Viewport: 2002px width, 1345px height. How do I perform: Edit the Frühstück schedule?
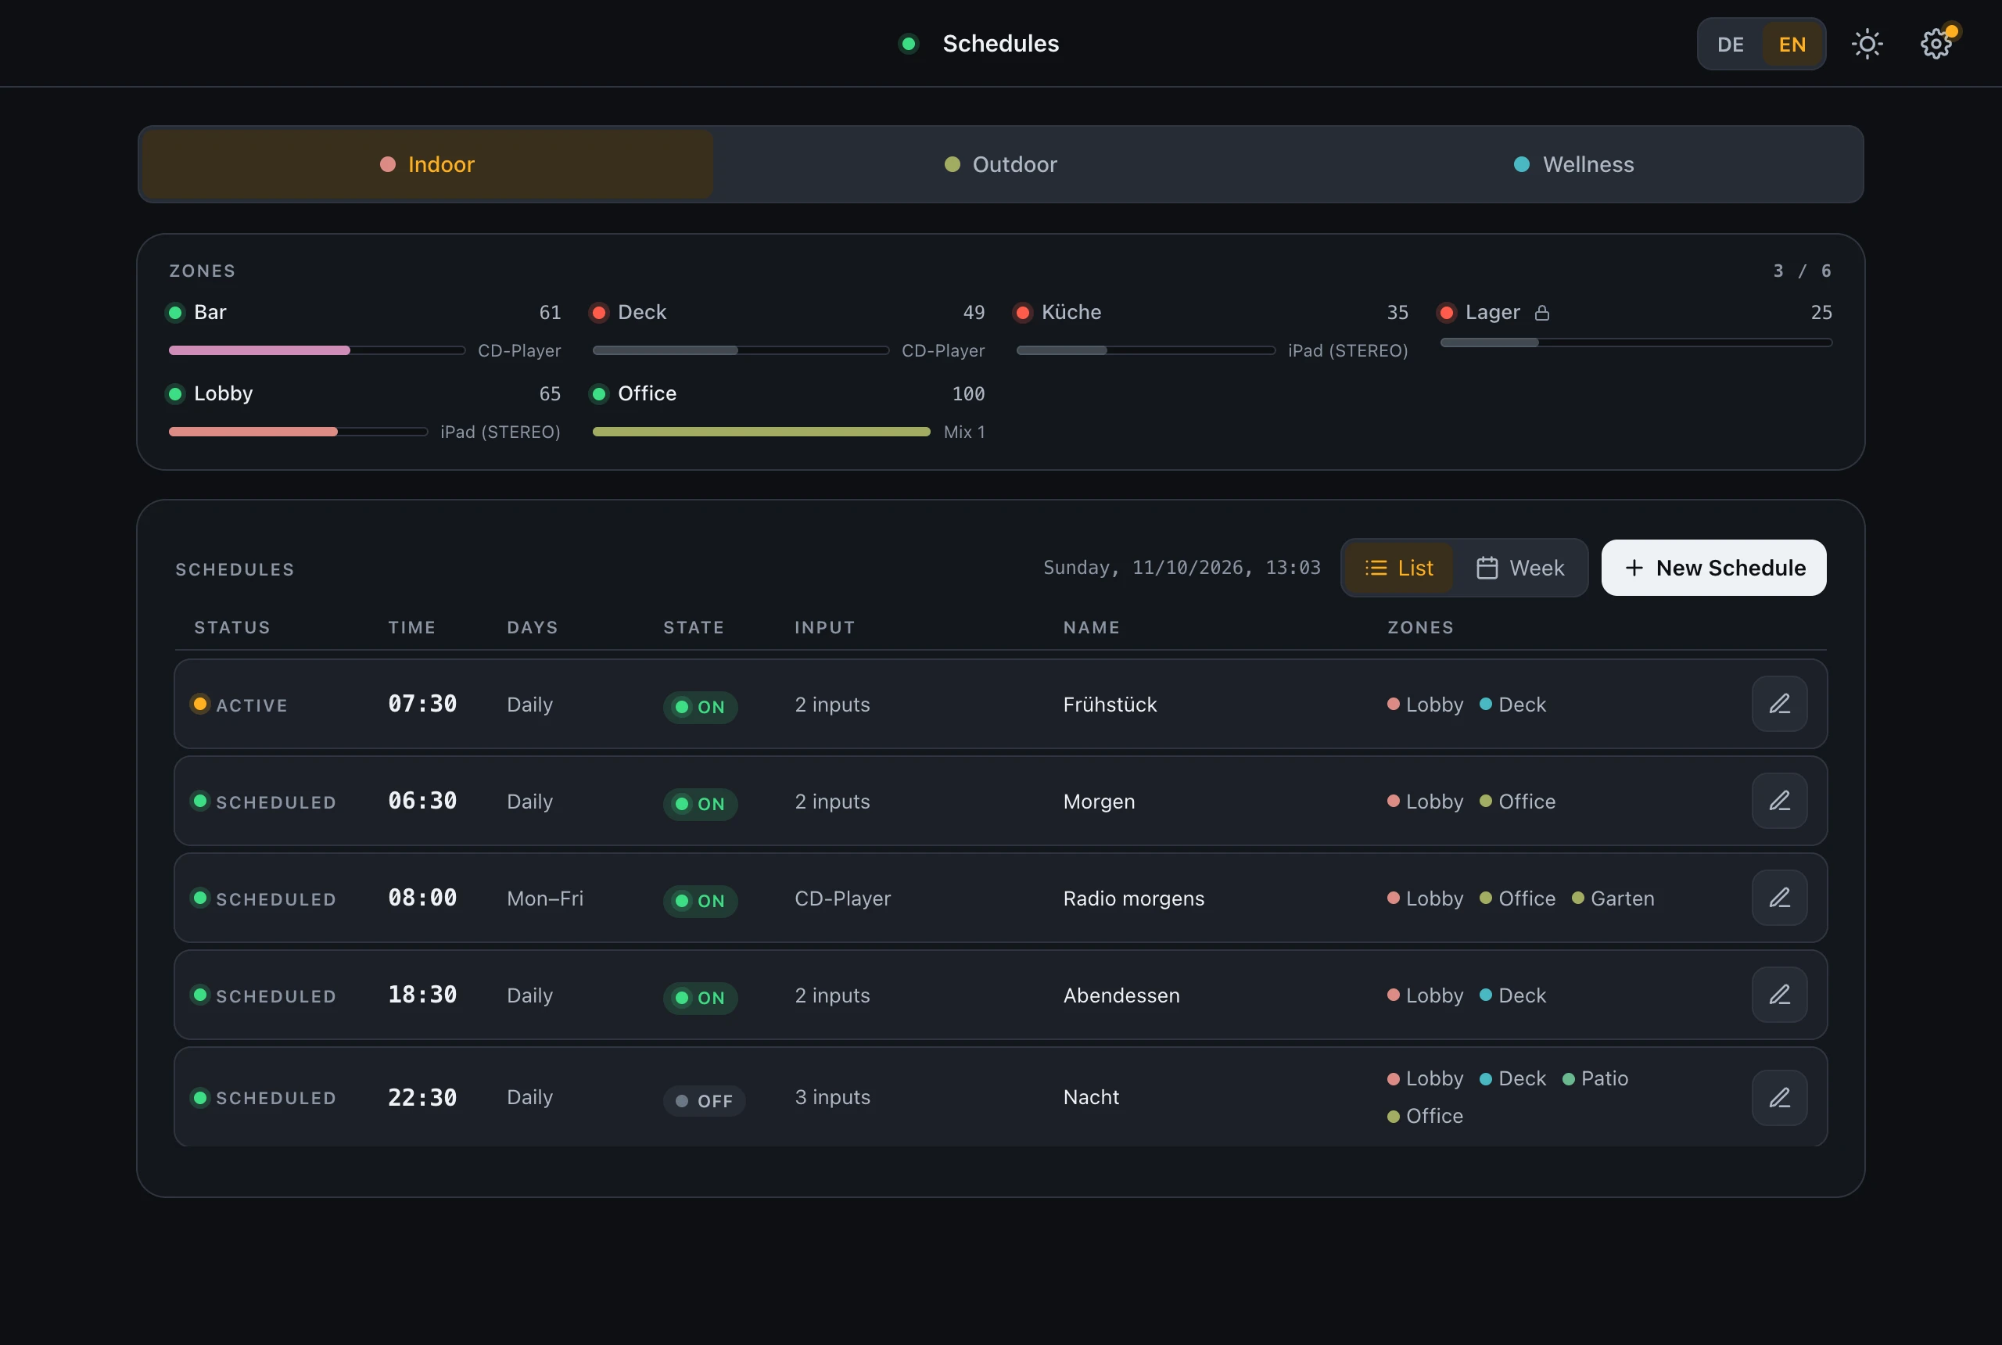point(1779,705)
